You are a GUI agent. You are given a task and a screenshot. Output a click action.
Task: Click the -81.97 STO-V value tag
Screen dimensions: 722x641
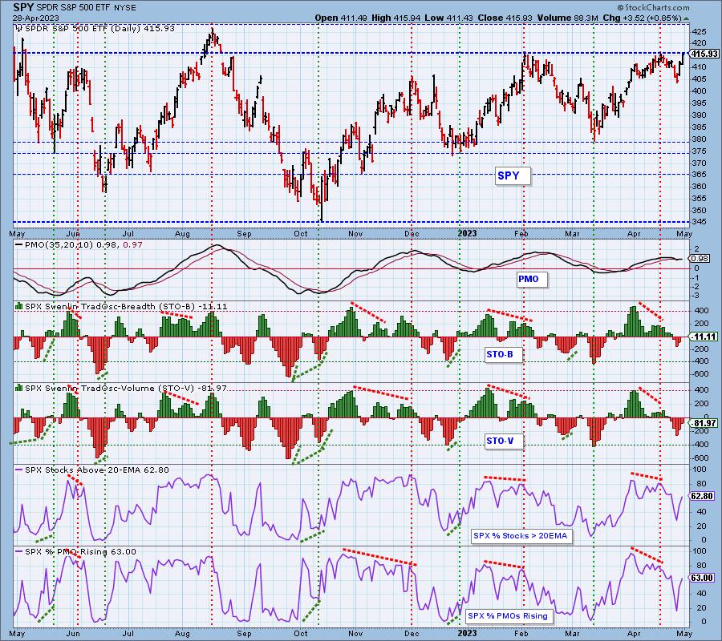(704, 423)
